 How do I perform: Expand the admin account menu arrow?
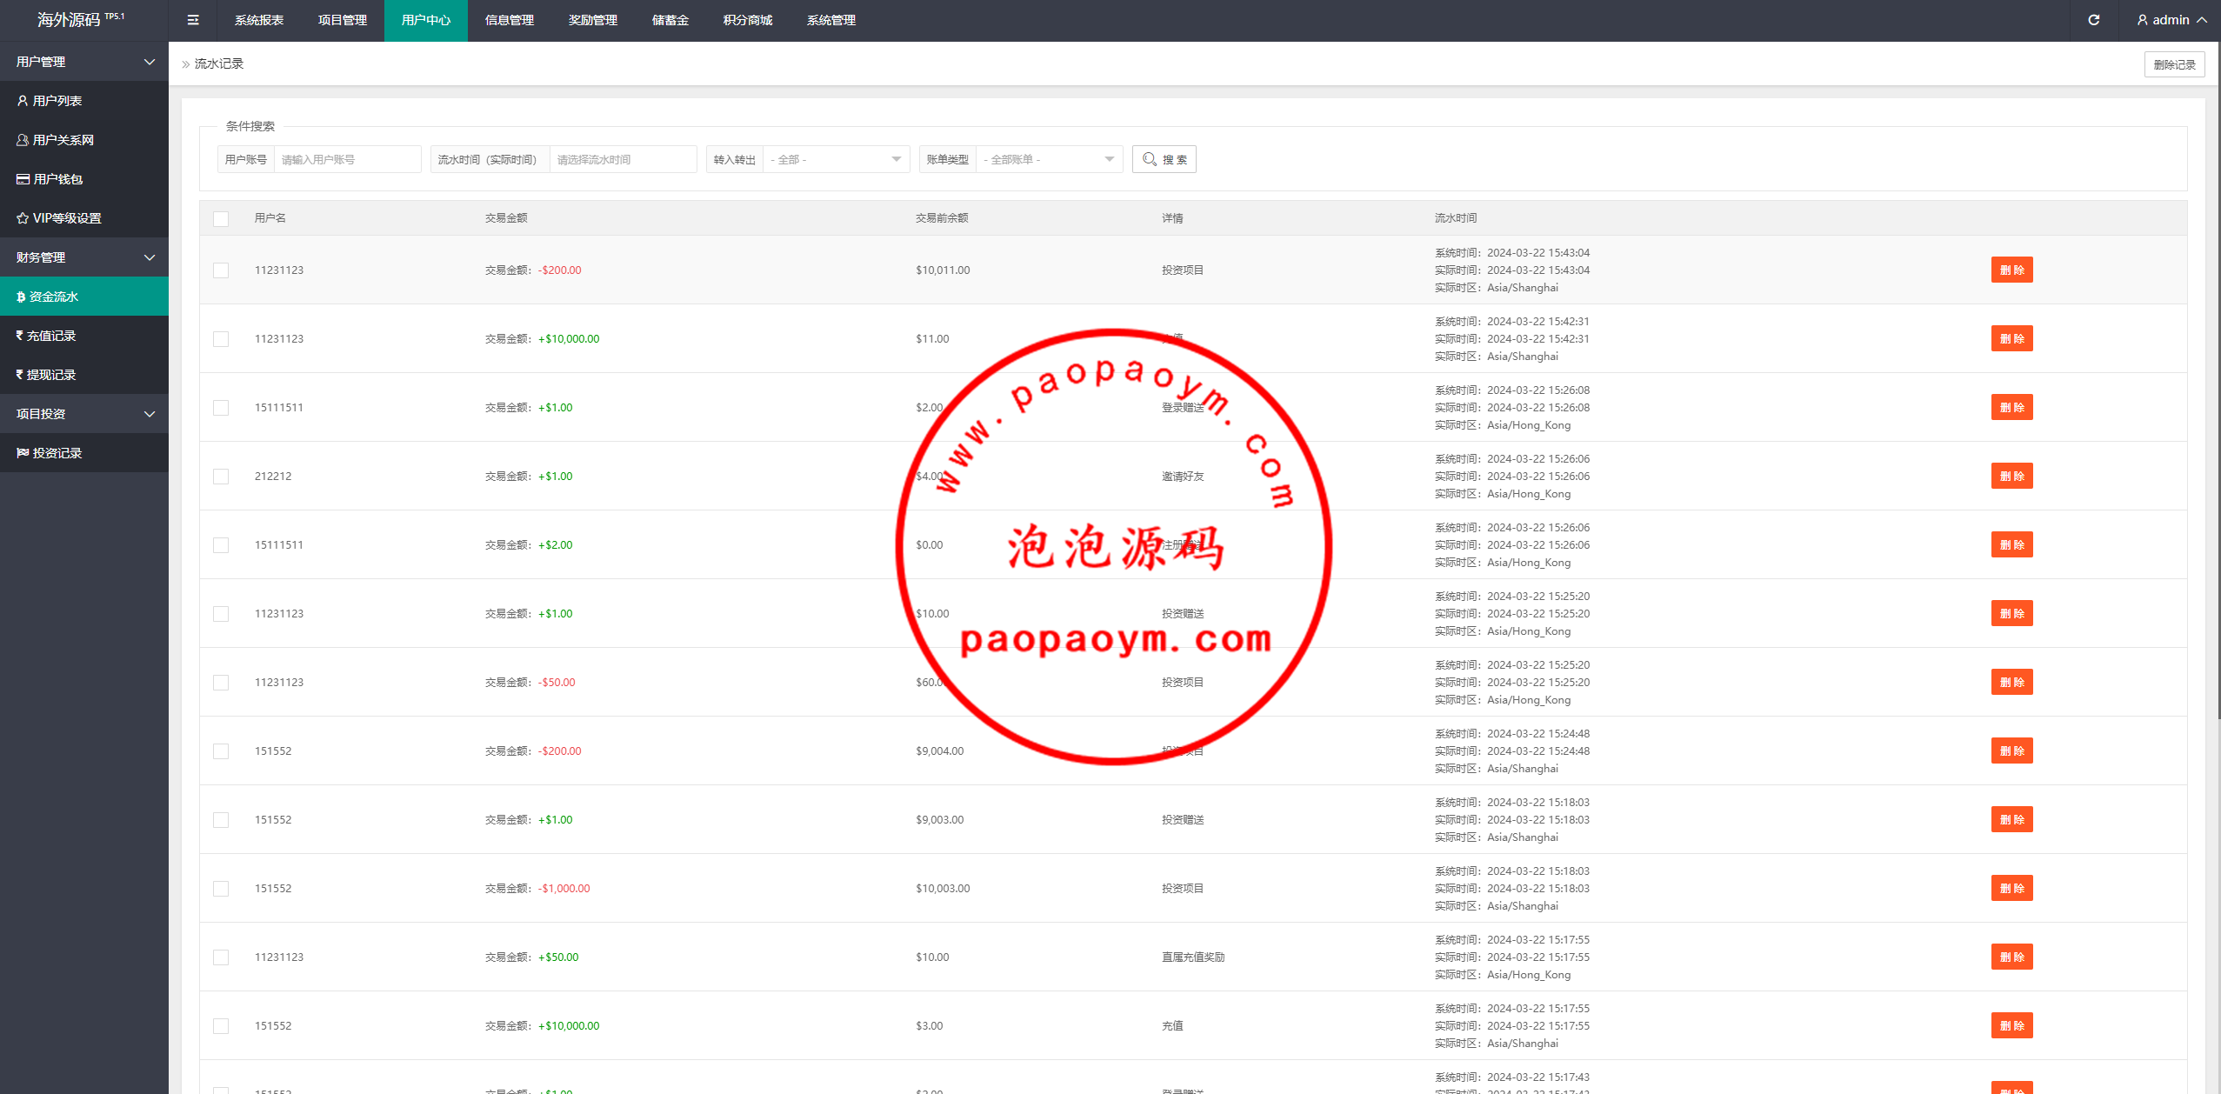click(2202, 20)
